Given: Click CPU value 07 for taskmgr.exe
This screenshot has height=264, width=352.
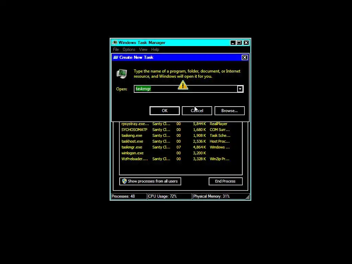Looking at the screenshot, I should click(178, 147).
